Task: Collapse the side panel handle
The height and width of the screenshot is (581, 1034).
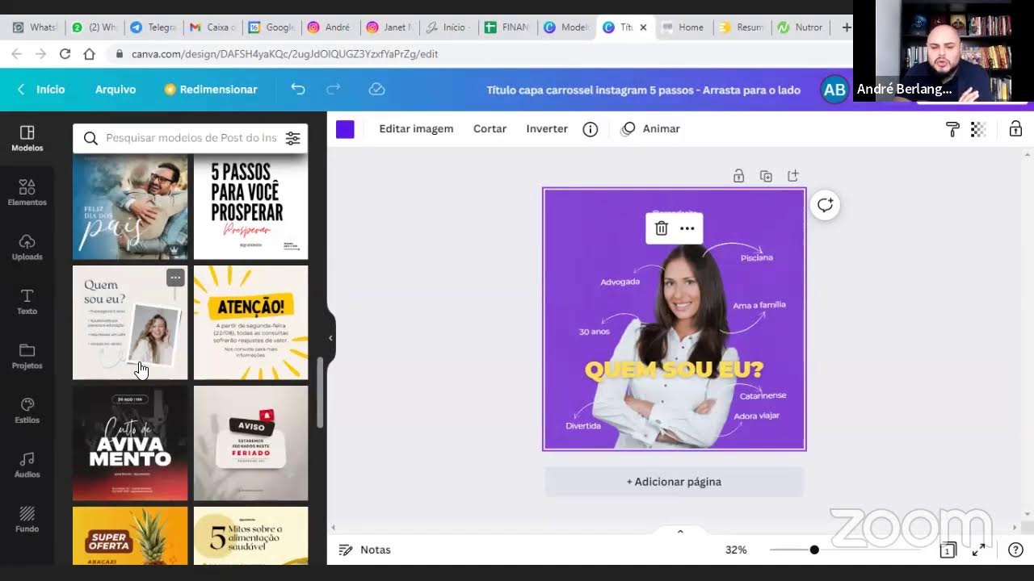Action: point(330,338)
